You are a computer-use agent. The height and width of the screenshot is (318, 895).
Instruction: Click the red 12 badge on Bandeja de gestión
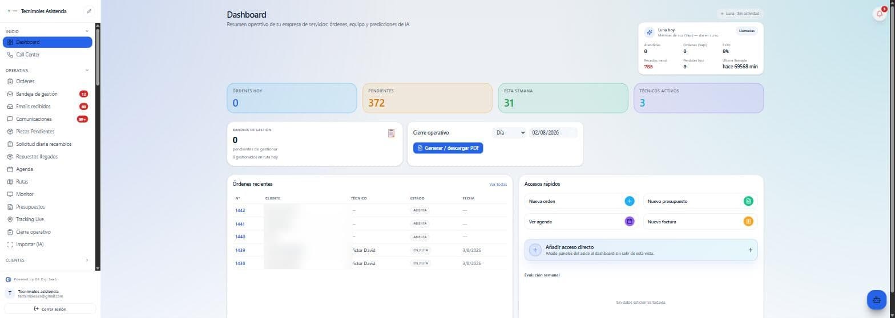83,94
